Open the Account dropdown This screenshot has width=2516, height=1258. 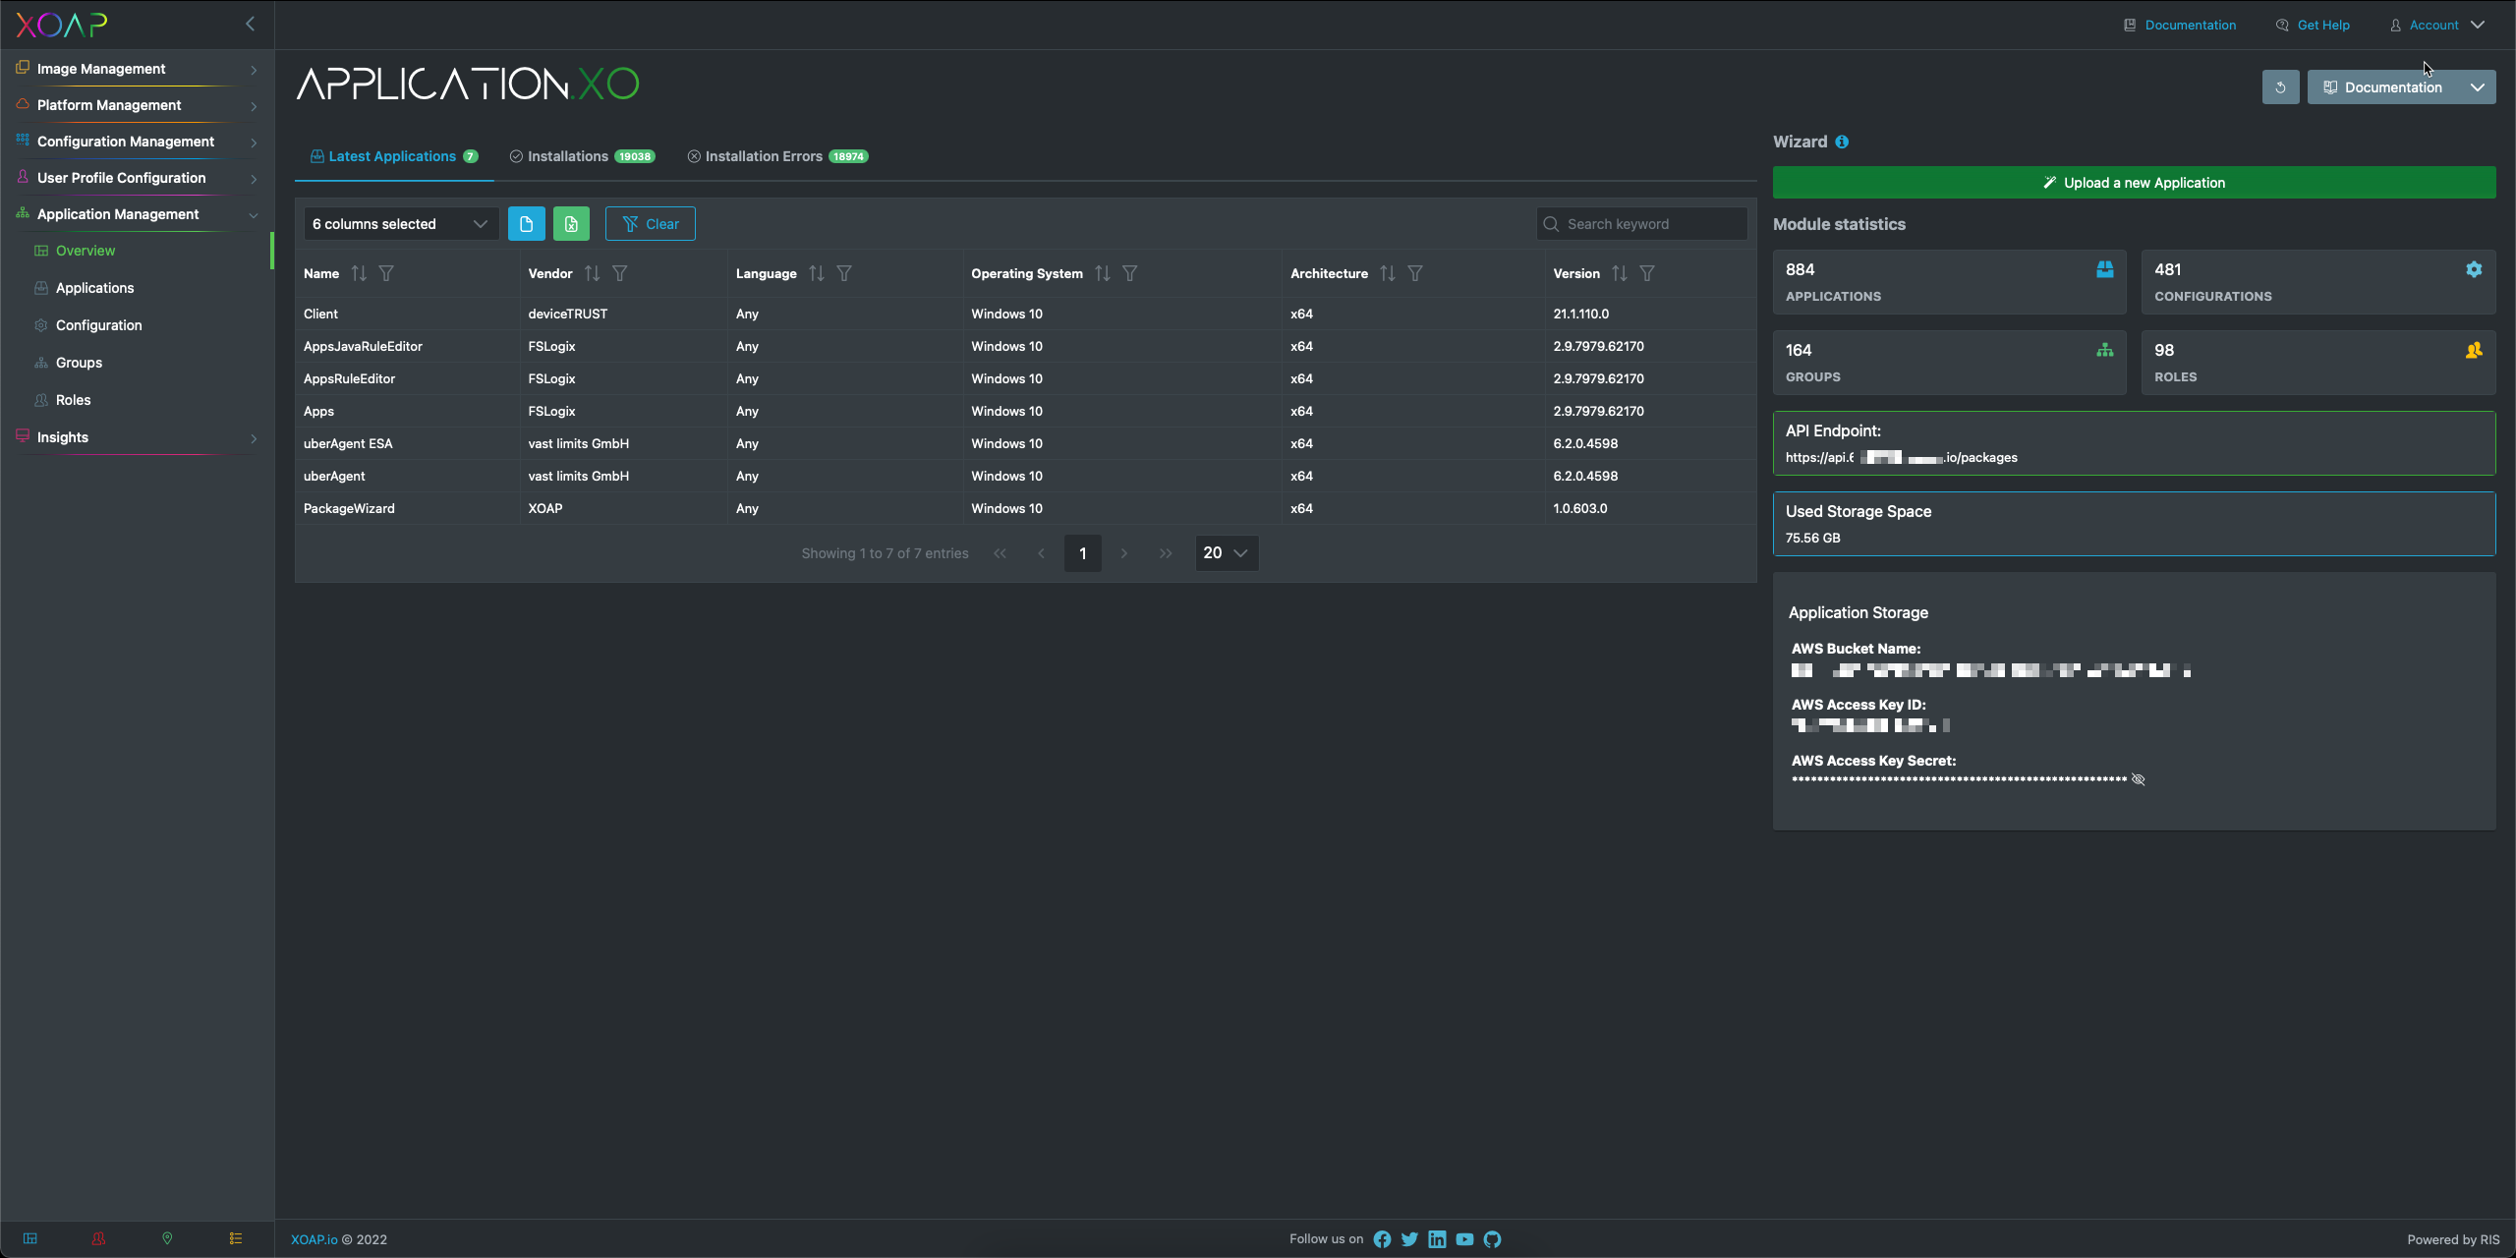(x=2437, y=26)
